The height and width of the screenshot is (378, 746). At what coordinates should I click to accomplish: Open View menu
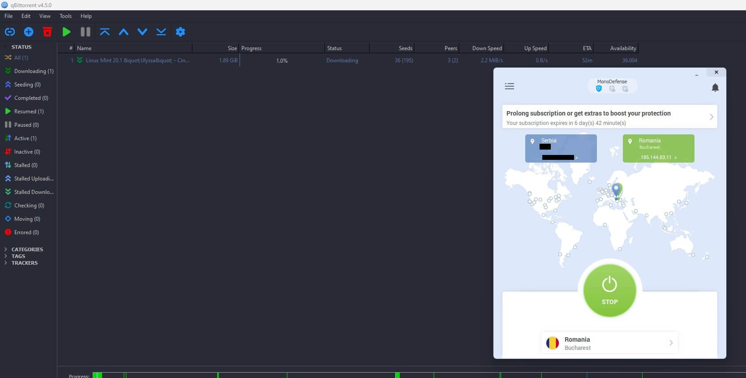[45, 16]
